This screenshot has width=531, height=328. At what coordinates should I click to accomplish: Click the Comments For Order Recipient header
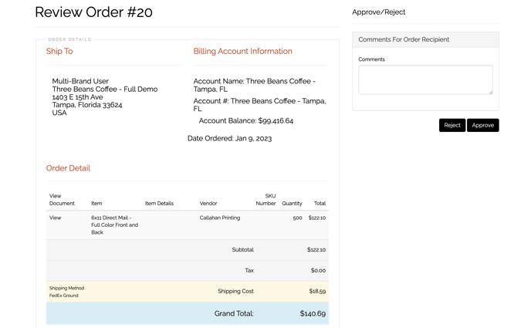[404, 39]
